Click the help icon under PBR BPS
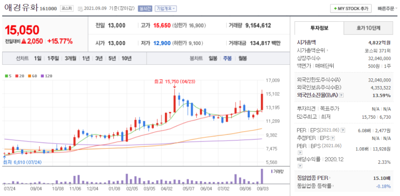The image size is (400, 196). tap(300, 153)
